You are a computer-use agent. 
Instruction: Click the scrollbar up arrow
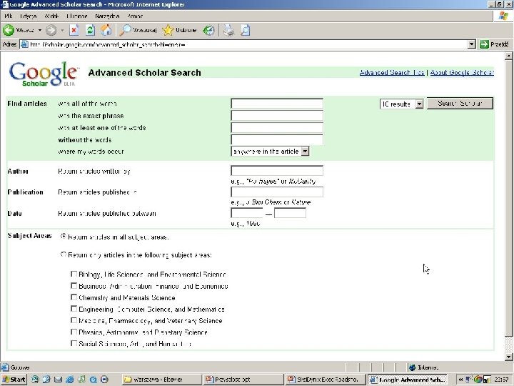point(508,56)
